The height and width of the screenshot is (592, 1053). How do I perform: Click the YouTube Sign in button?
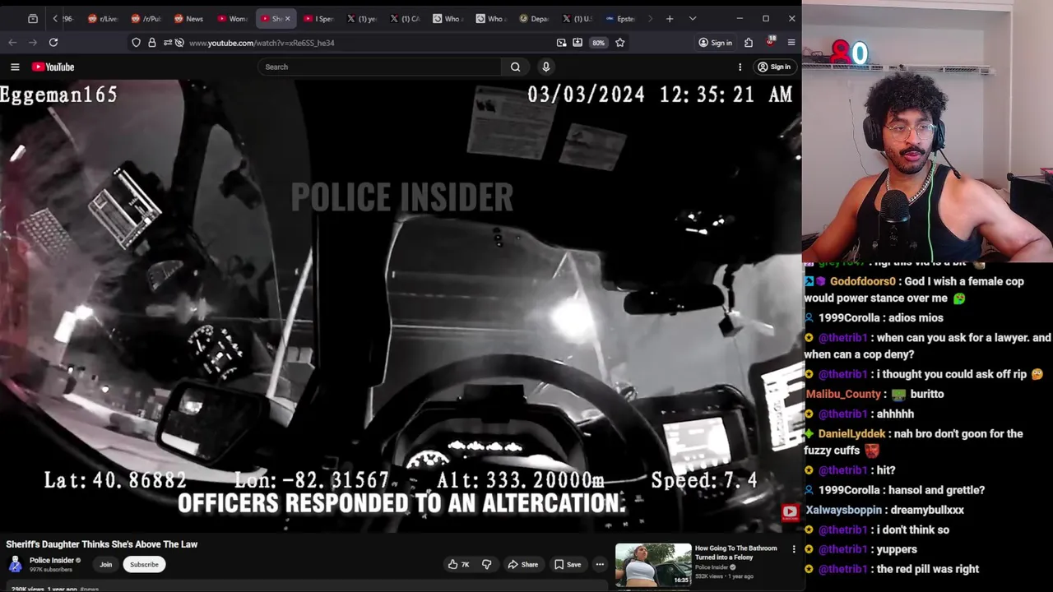[x=774, y=67]
